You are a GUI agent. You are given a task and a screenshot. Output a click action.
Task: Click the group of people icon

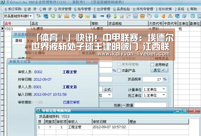[81, 16]
